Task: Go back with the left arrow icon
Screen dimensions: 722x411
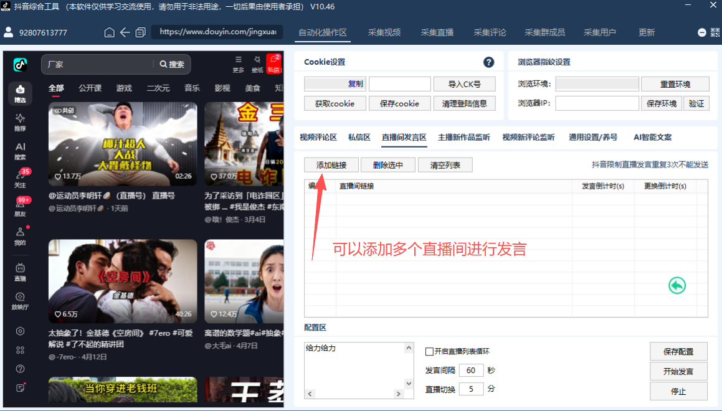Action: (125, 32)
